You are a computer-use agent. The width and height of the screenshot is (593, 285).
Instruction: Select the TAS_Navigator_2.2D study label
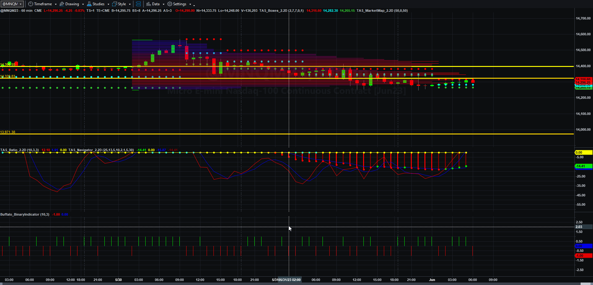pyautogui.click(x=101, y=150)
